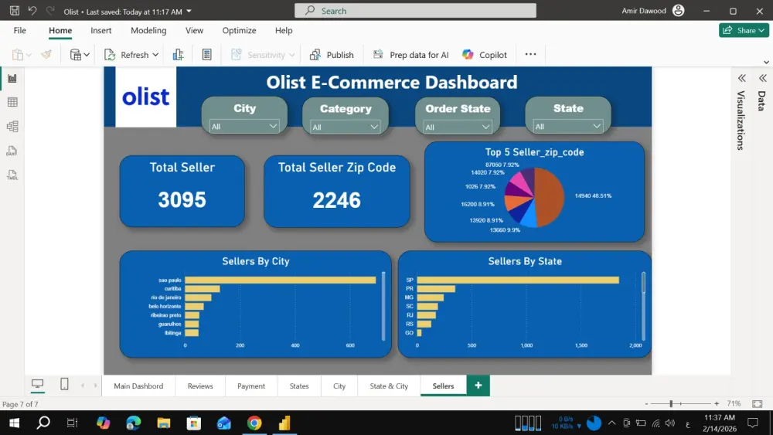Screen dimensions: 773x435
Task: Open the Insert ribbon tab
Action: point(101,30)
